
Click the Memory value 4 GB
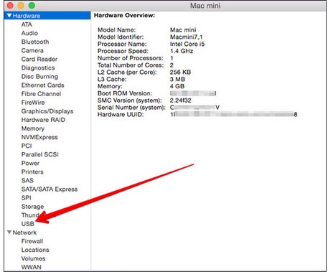177,86
